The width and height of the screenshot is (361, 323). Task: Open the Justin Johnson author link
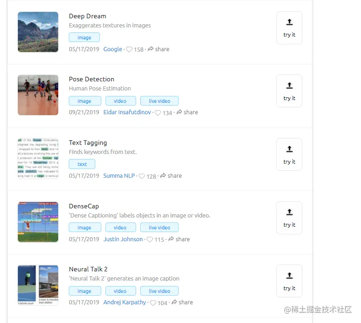coord(123,239)
